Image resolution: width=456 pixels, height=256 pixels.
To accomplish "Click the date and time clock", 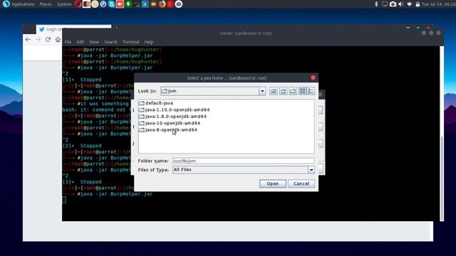I will [439, 4].
